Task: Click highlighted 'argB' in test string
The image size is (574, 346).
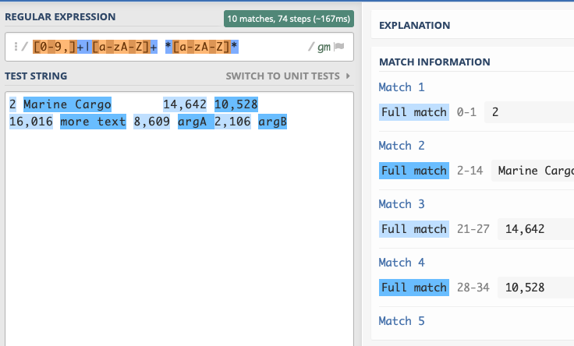Action: (272, 122)
